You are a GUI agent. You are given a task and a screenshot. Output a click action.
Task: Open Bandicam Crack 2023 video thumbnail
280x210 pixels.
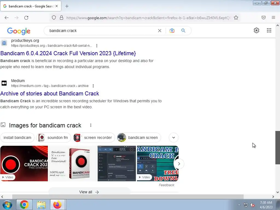point(24,164)
